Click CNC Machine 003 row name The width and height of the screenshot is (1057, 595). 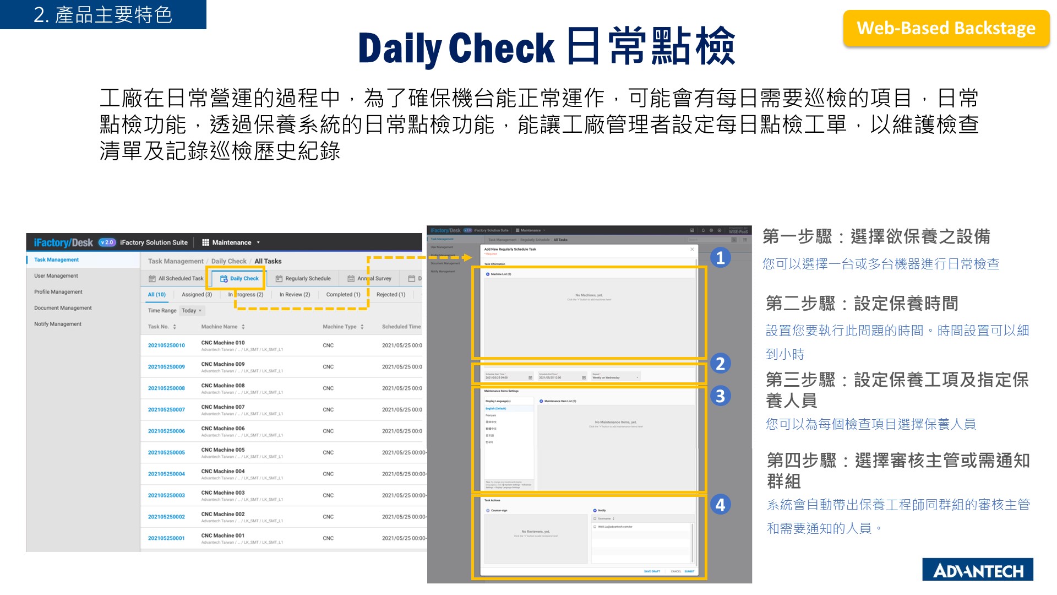point(223,493)
